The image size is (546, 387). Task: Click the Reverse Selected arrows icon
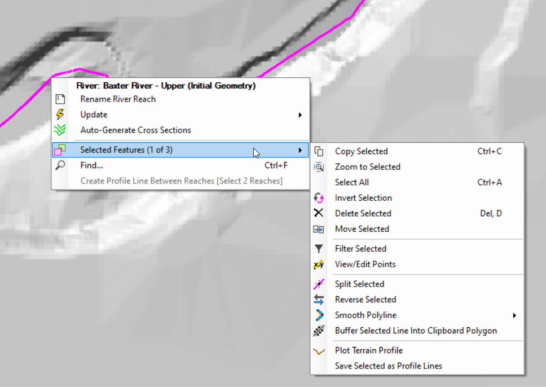click(319, 300)
